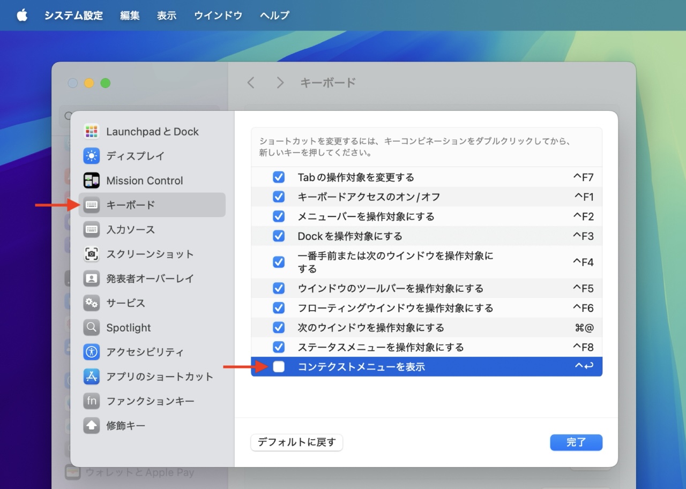Click the 入力ソース keyboard icon
Image resolution: width=686 pixels, height=489 pixels.
(x=92, y=229)
